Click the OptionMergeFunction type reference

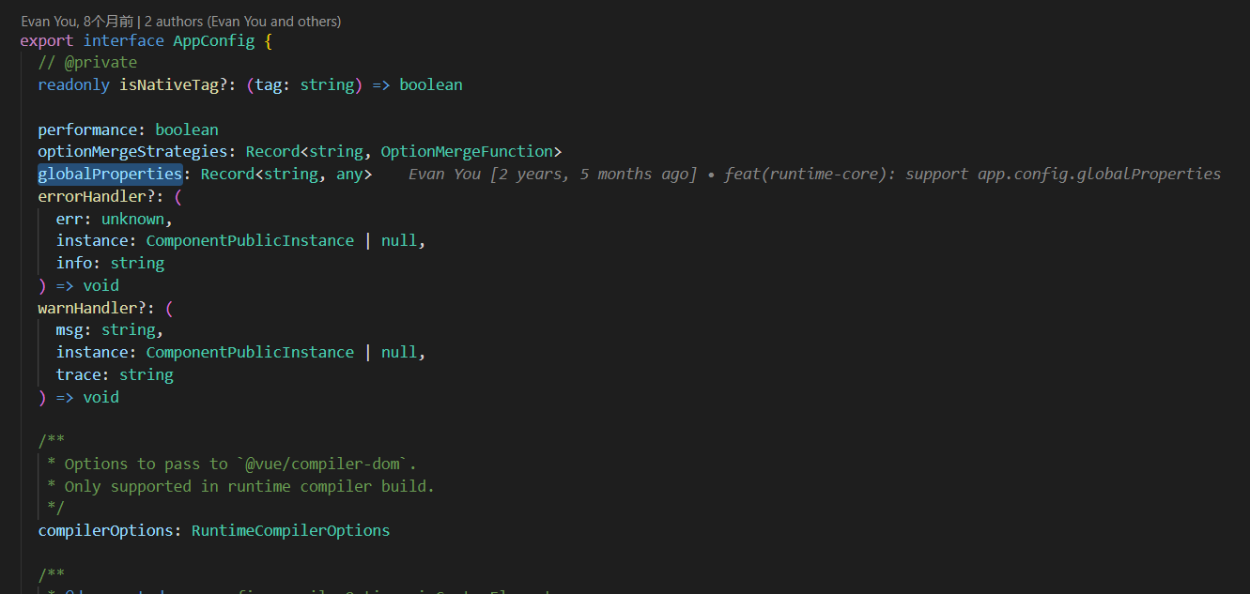pyautogui.click(x=466, y=151)
